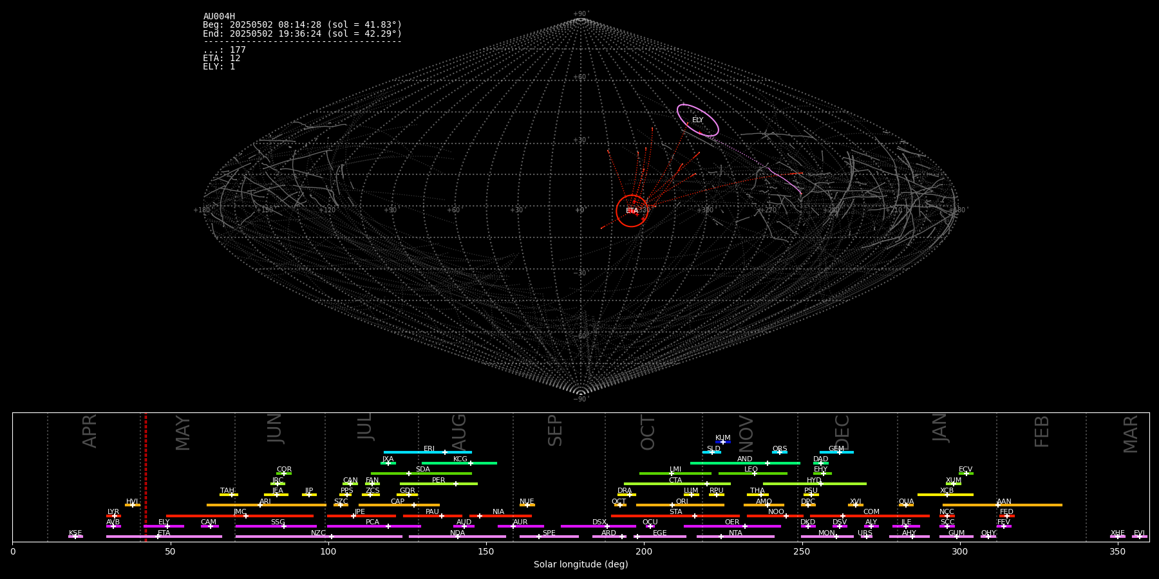Click the CAP shower bar label
This screenshot has width=1159, height=579.
click(x=398, y=502)
